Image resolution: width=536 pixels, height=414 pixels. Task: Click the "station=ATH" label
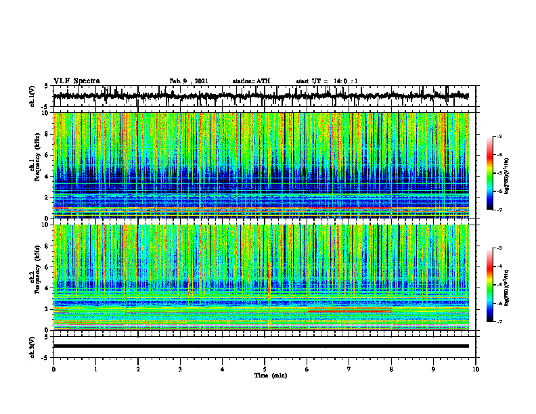point(251,81)
